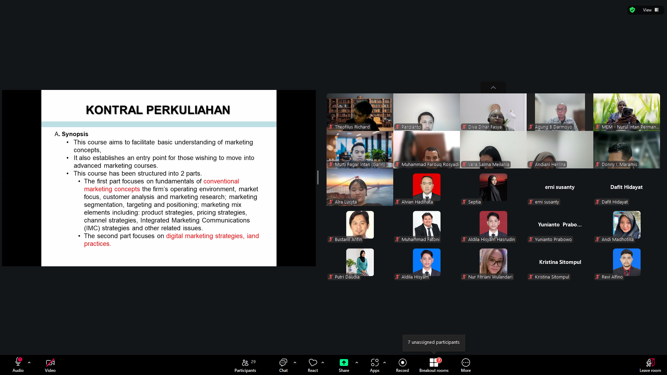Viewport: 667px width, 375px height.
Task: Expand Share options caret
Action: pos(357,362)
